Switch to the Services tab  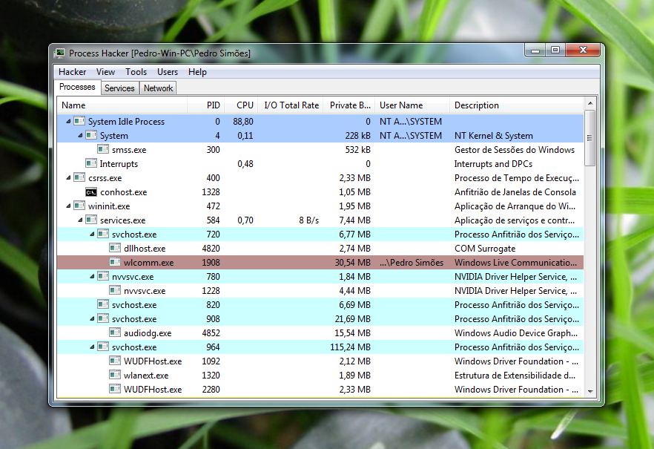[x=119, y=88]
